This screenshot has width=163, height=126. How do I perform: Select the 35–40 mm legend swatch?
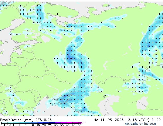pos(64,123)
